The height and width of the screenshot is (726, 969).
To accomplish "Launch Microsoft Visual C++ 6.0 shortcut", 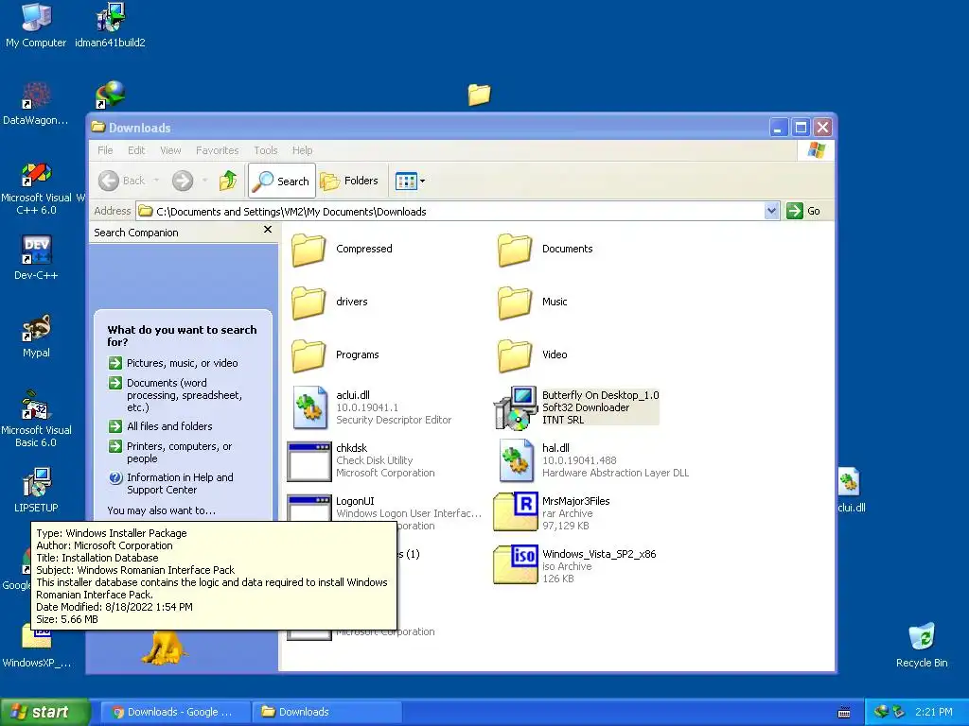I will 36,188.
